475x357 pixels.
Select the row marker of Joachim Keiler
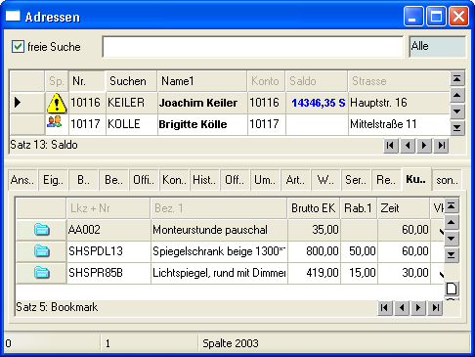point(27,103)
